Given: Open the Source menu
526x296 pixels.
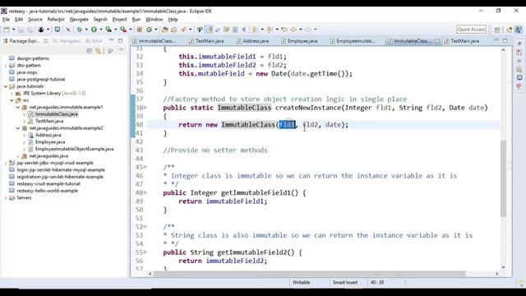Looking at the screenshot, I should [35, 20].
